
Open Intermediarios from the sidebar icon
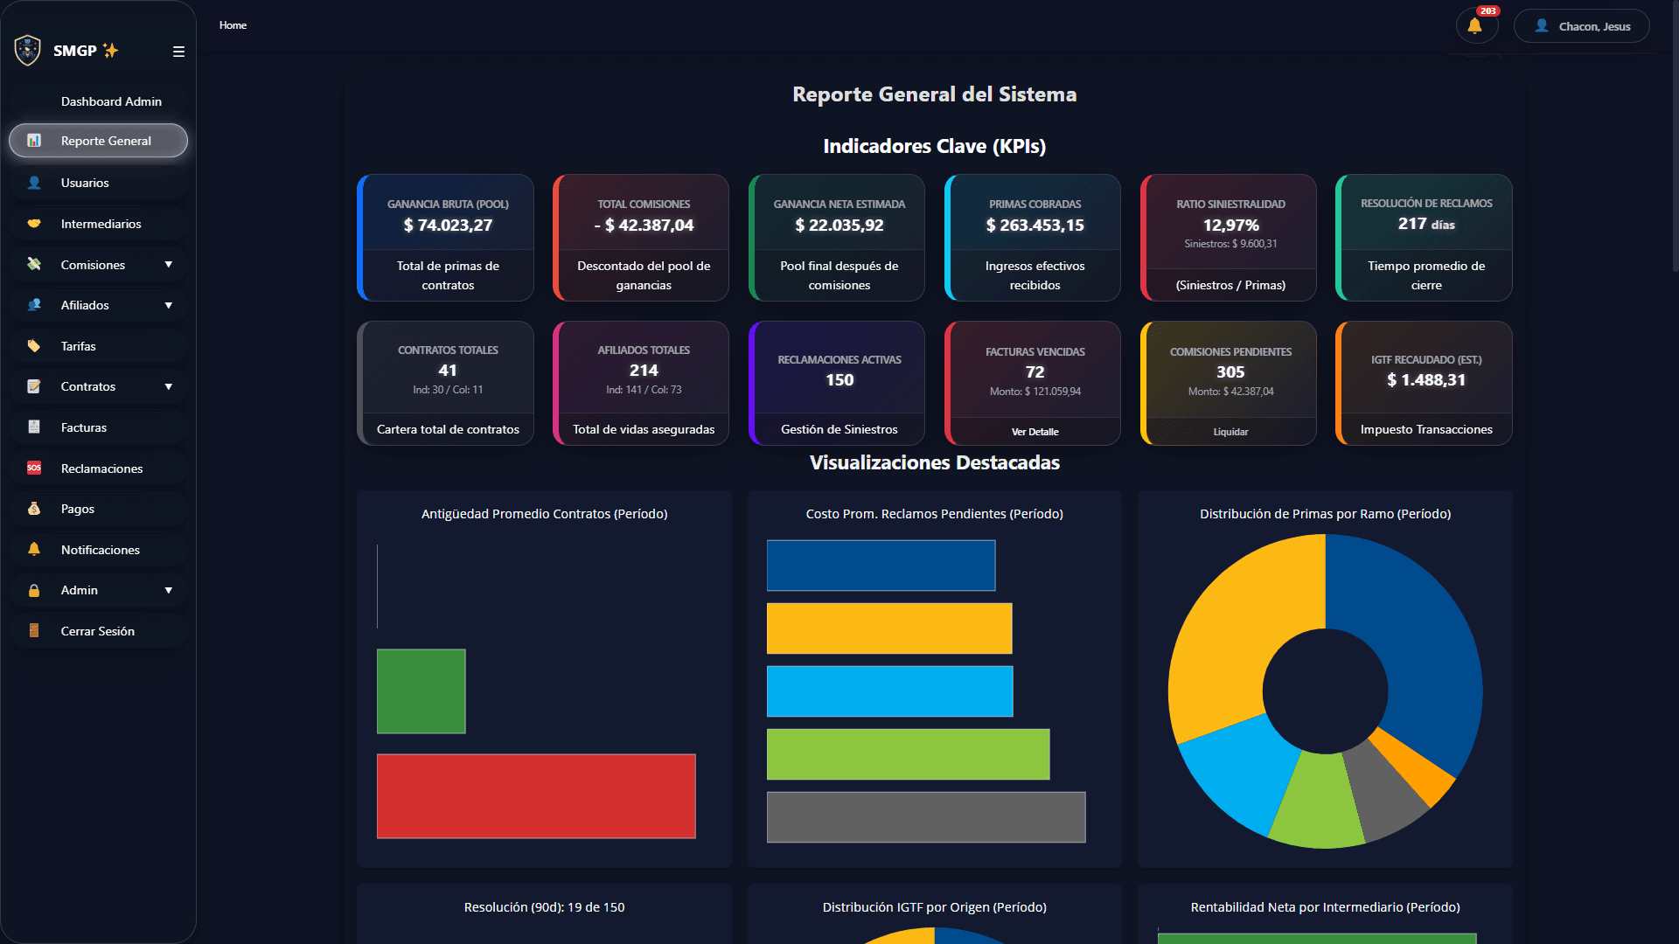coord(33,224)
